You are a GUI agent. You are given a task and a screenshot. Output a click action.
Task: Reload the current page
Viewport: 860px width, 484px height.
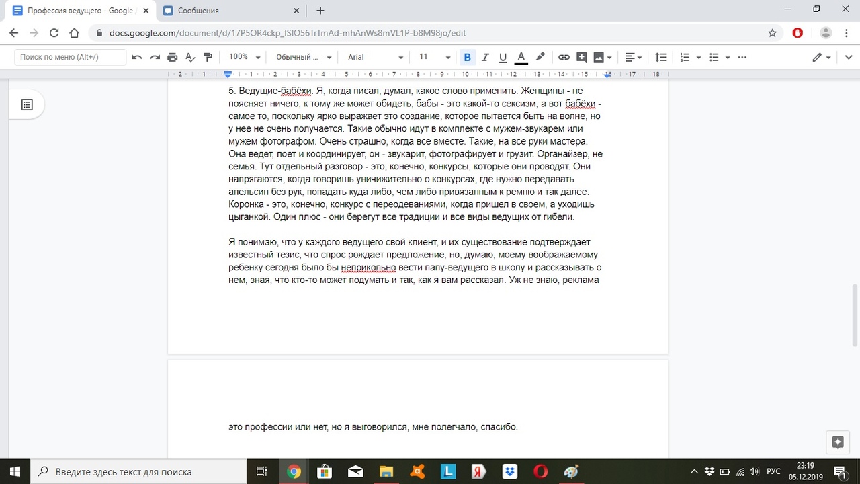coord(54,33)
